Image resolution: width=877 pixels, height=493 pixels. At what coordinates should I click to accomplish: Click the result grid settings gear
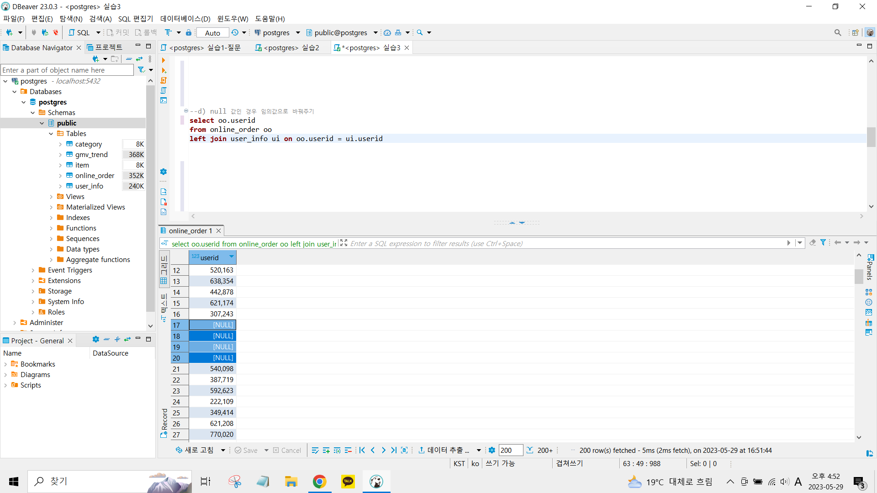tap(491, 450)
